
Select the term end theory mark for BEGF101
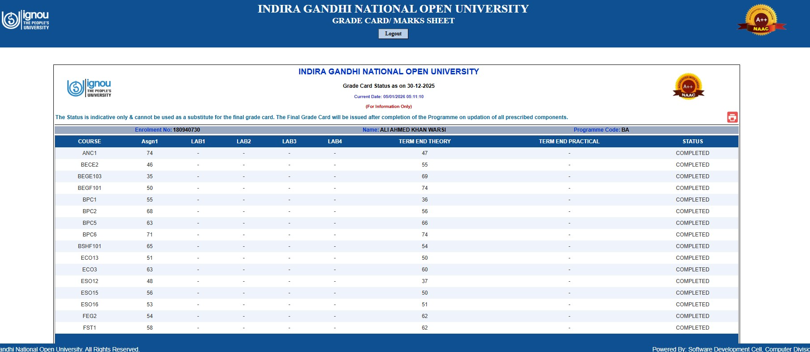pyautogui.click(x=425, y=188)
